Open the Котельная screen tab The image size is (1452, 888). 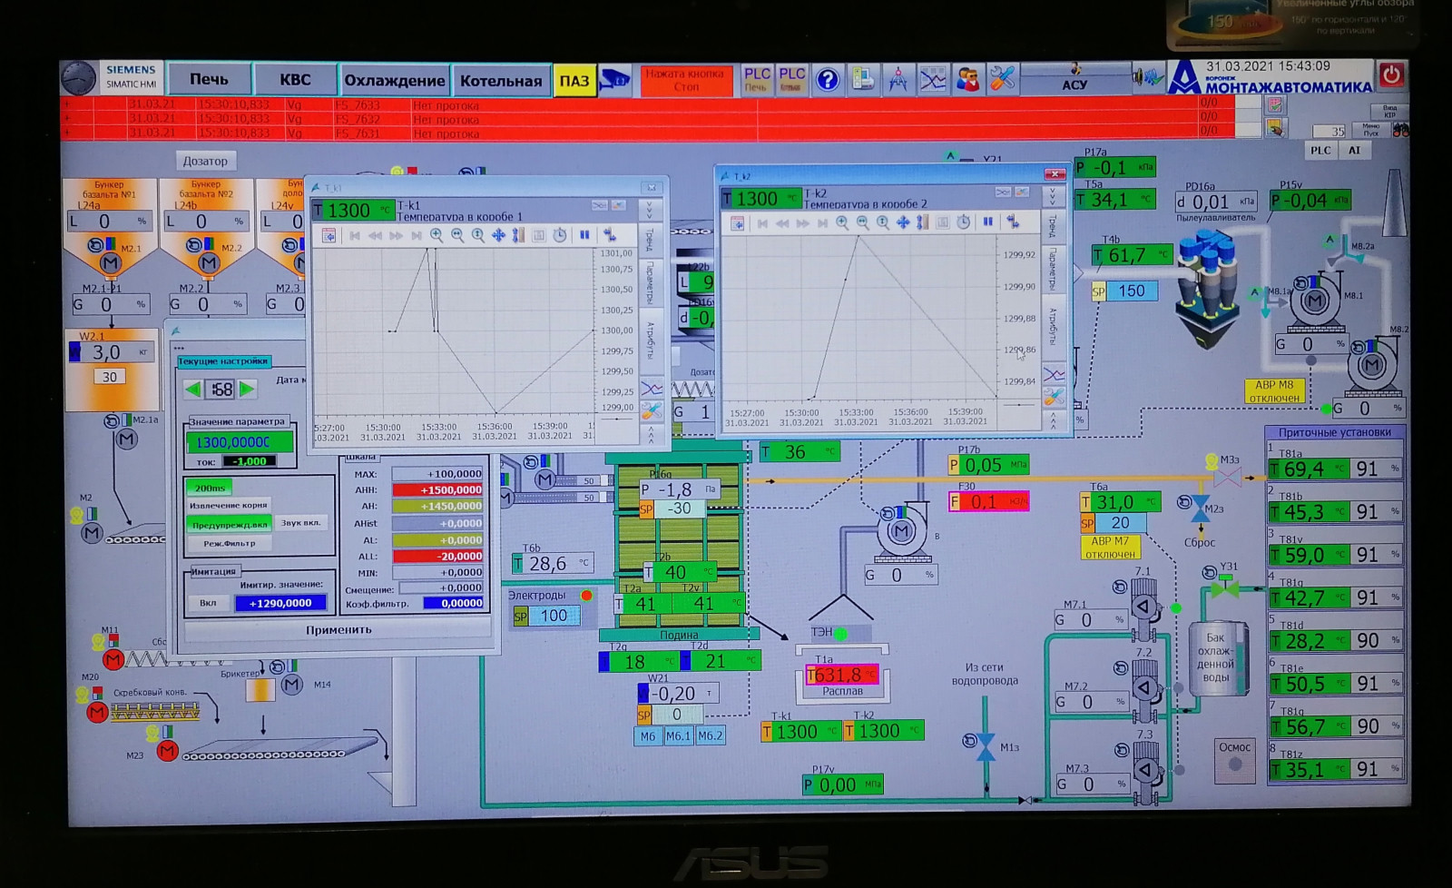tap(501, 81)
